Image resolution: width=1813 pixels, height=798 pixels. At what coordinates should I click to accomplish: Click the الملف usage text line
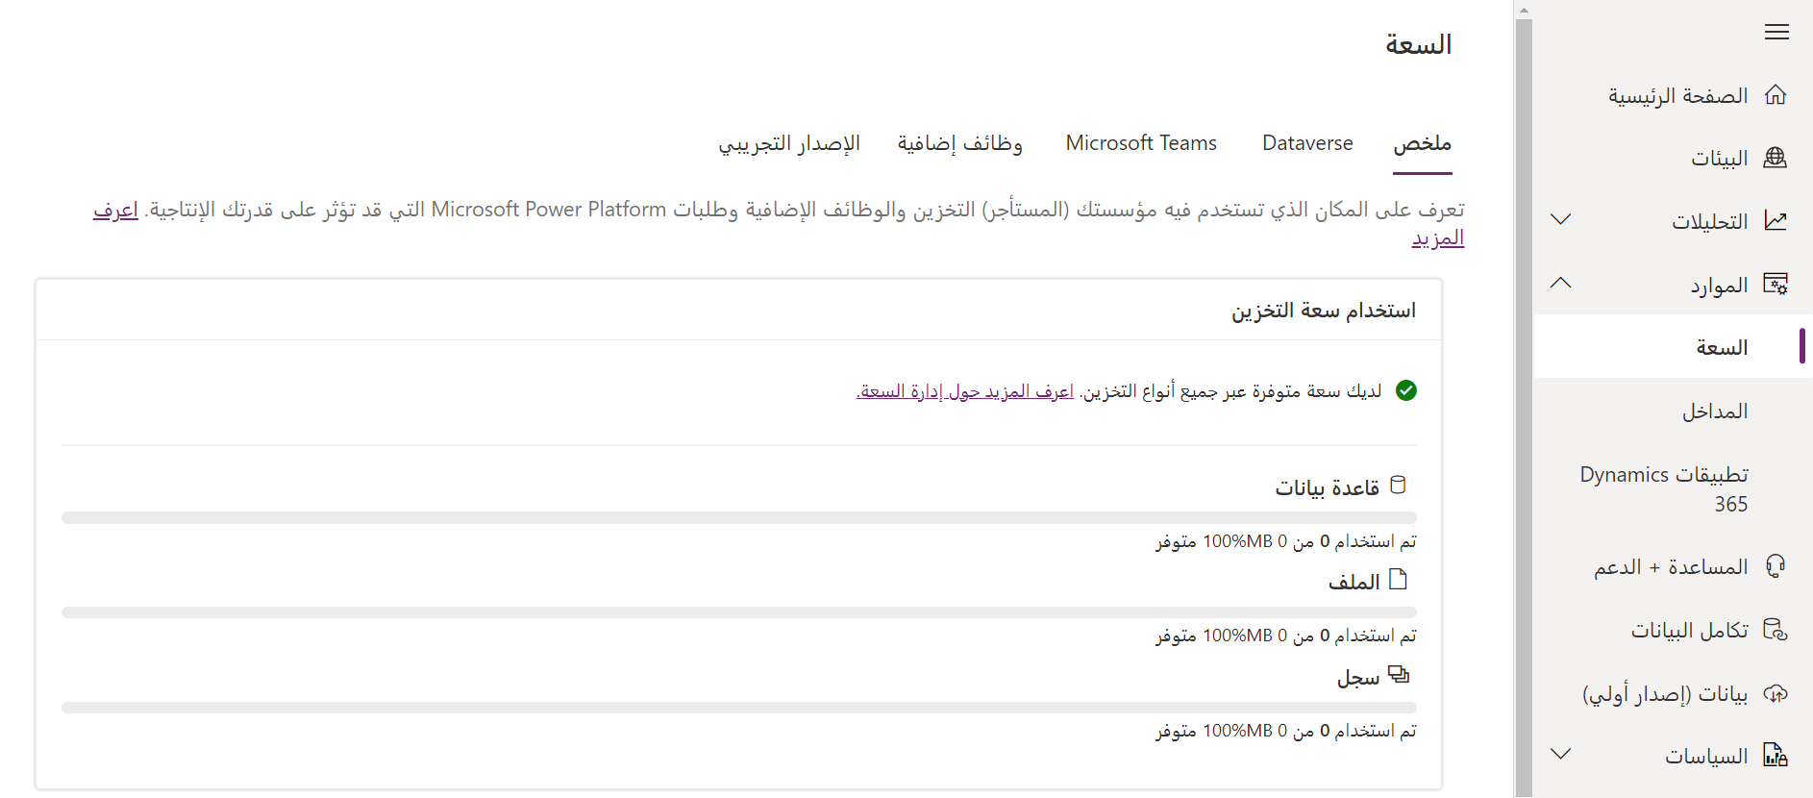(x=1286, y=636)
